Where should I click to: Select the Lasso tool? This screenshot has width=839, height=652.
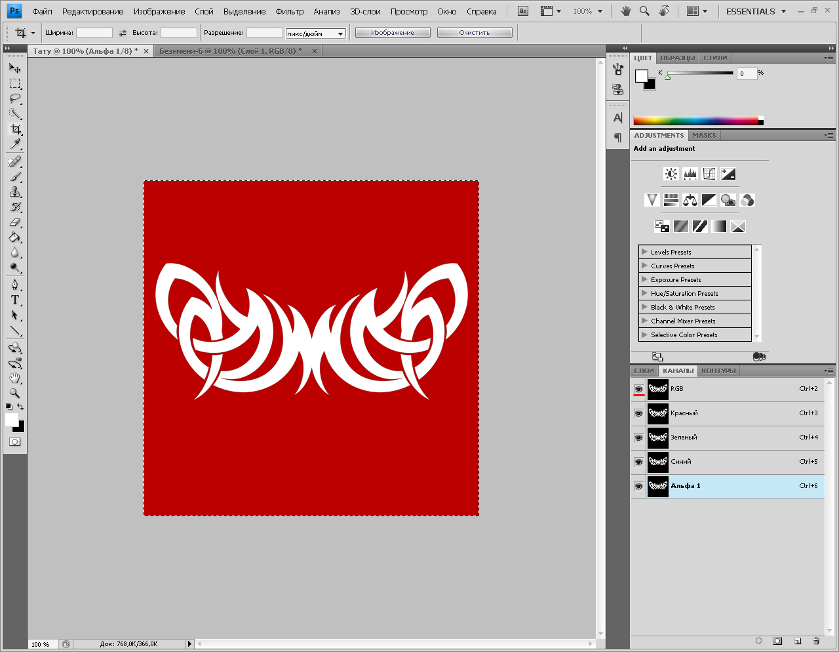[15, 98]
